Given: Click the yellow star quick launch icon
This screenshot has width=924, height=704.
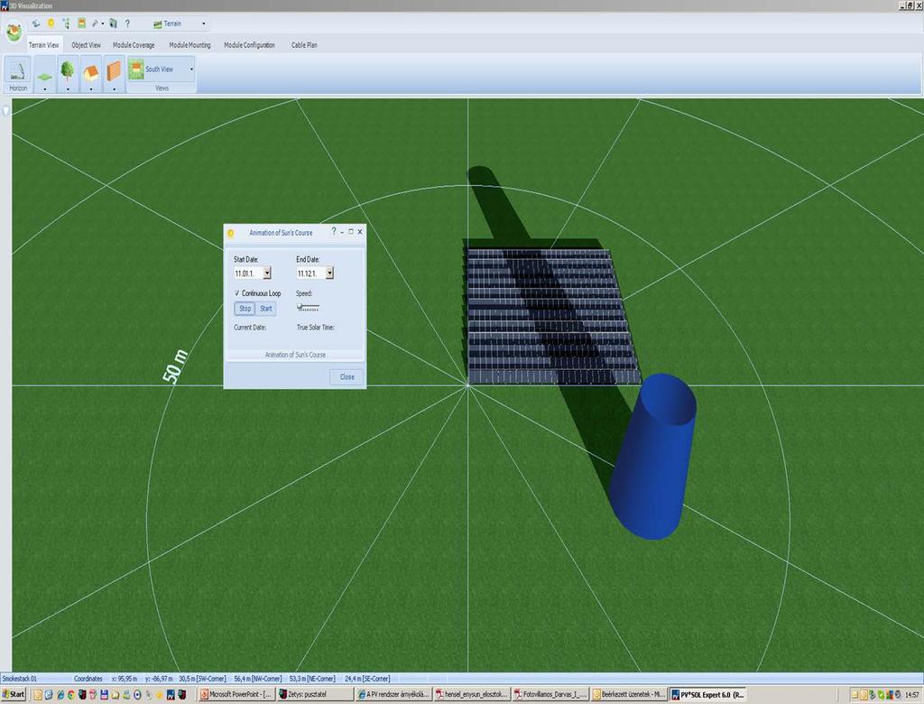Looking at the screenshot, I should click(x=159, y=695).
